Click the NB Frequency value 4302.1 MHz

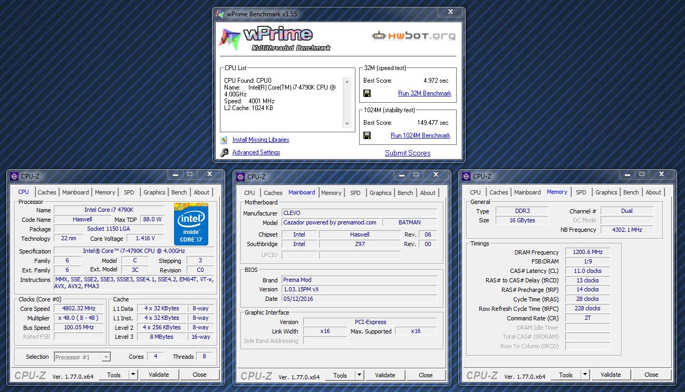coord(627,230)
